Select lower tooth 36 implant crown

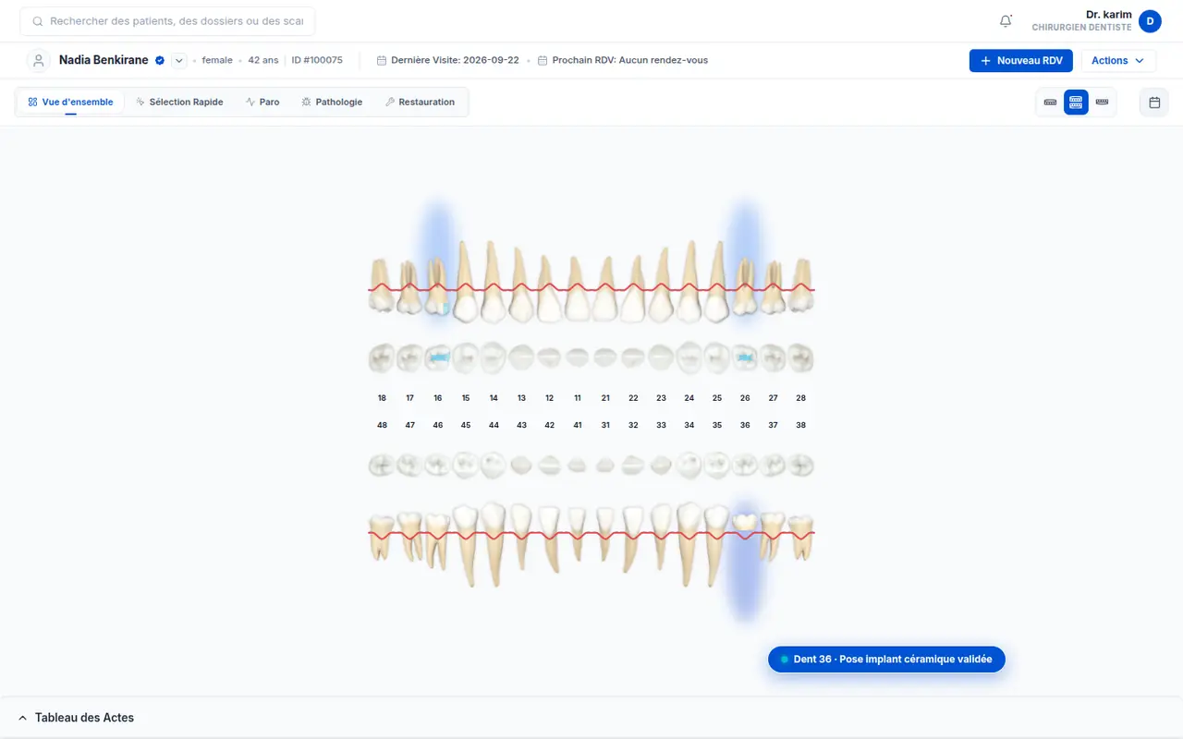pos(745,523)
